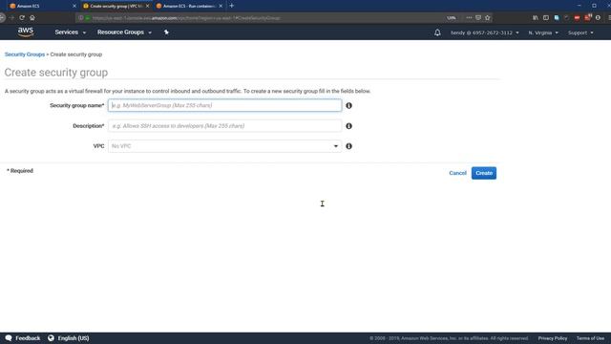This screenshot has width=611, height=344.
Task: Expand the Resource Groups menu
Action: pyautogui.click(x=124, y=32)
